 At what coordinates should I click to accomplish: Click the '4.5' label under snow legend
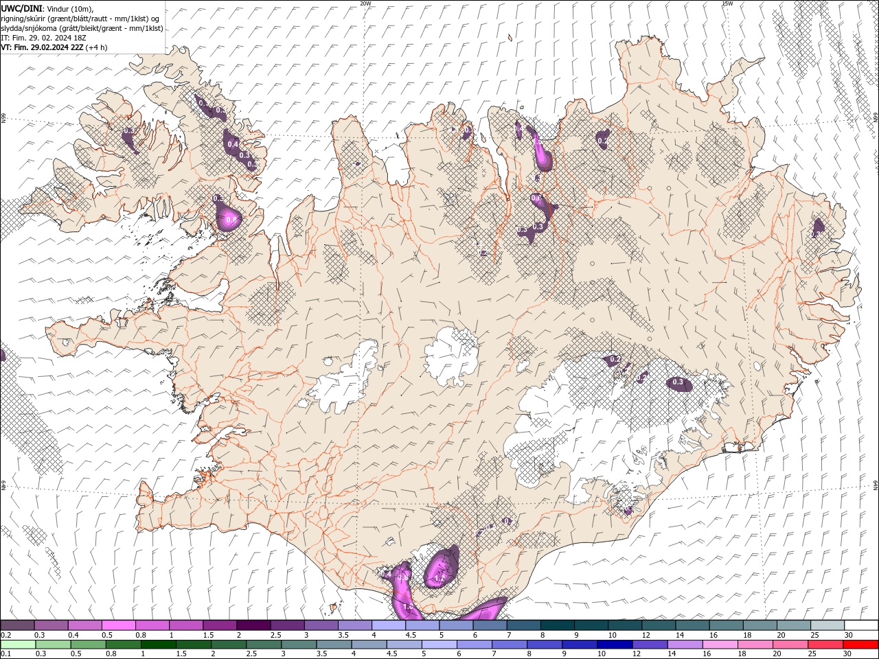(411, 635)
